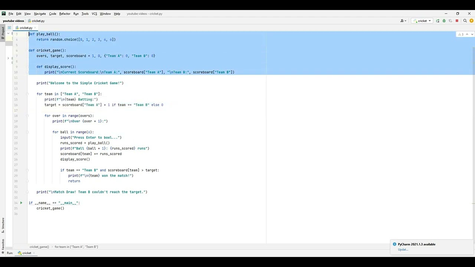
Task: Place cursor on print Welcome line
Action: (80, 83)
